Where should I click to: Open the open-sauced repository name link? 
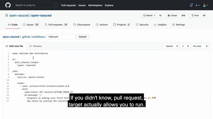[41, 16]
